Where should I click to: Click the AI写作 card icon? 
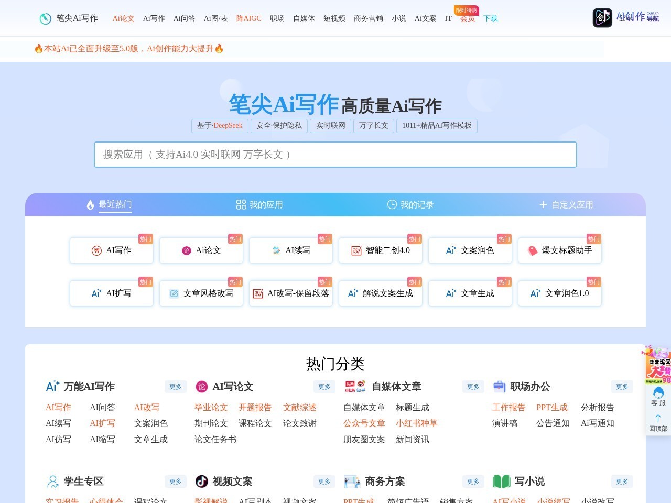96,250
